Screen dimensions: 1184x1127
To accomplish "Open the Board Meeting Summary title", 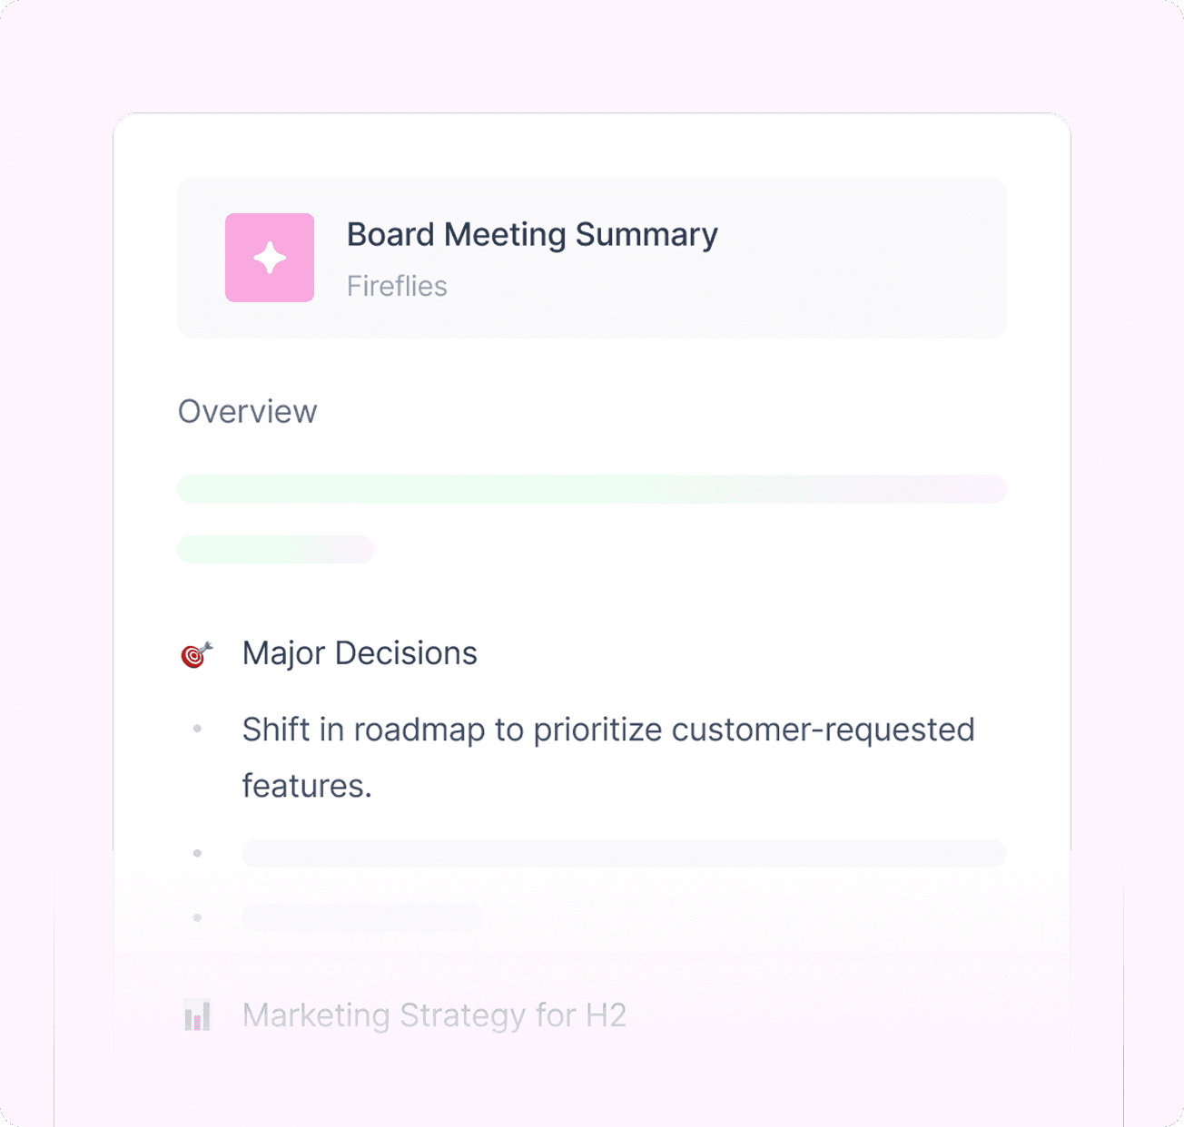I will click(x=532, y=234).
